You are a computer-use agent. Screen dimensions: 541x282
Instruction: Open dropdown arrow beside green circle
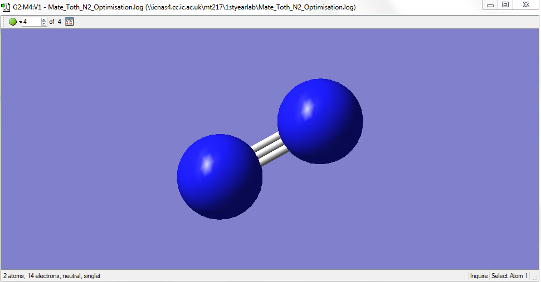click(x=20, y=22)
